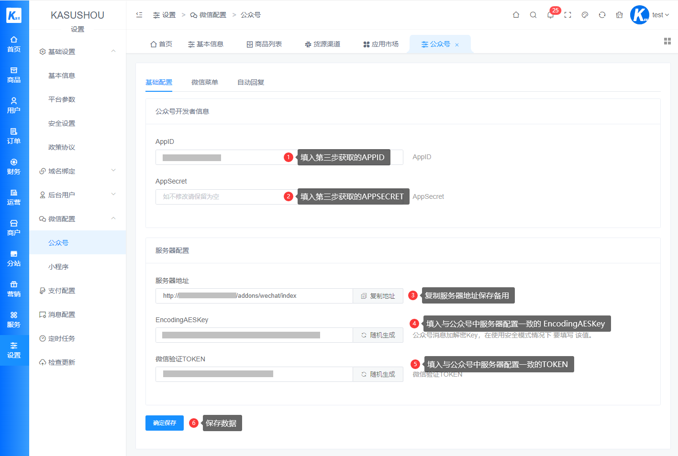Click the KSS logo in the sidebar
Image resolution: width=678 pixels, height=456 pixels.
tap(14, 15)
